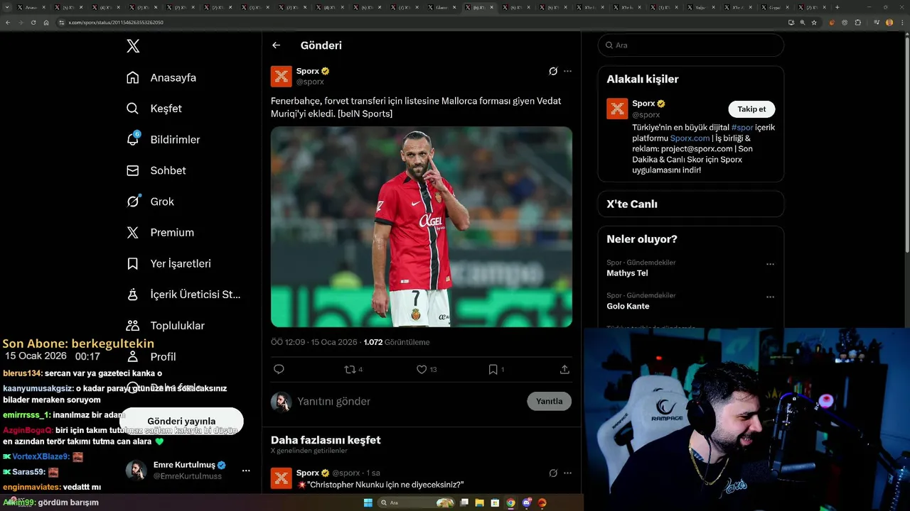Open the Mathys Tel trending topic

coord(627,273)
